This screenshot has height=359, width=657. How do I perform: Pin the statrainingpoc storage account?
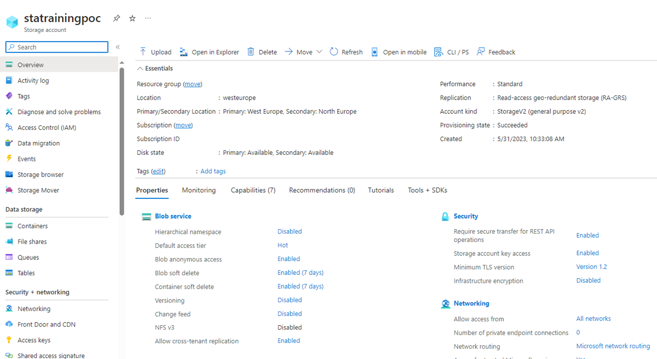116,18
